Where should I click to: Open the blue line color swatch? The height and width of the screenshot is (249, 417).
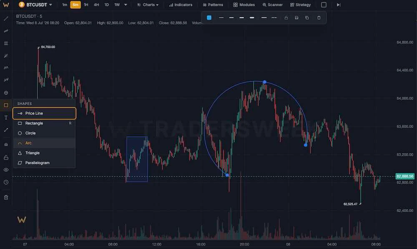(209, 18)
